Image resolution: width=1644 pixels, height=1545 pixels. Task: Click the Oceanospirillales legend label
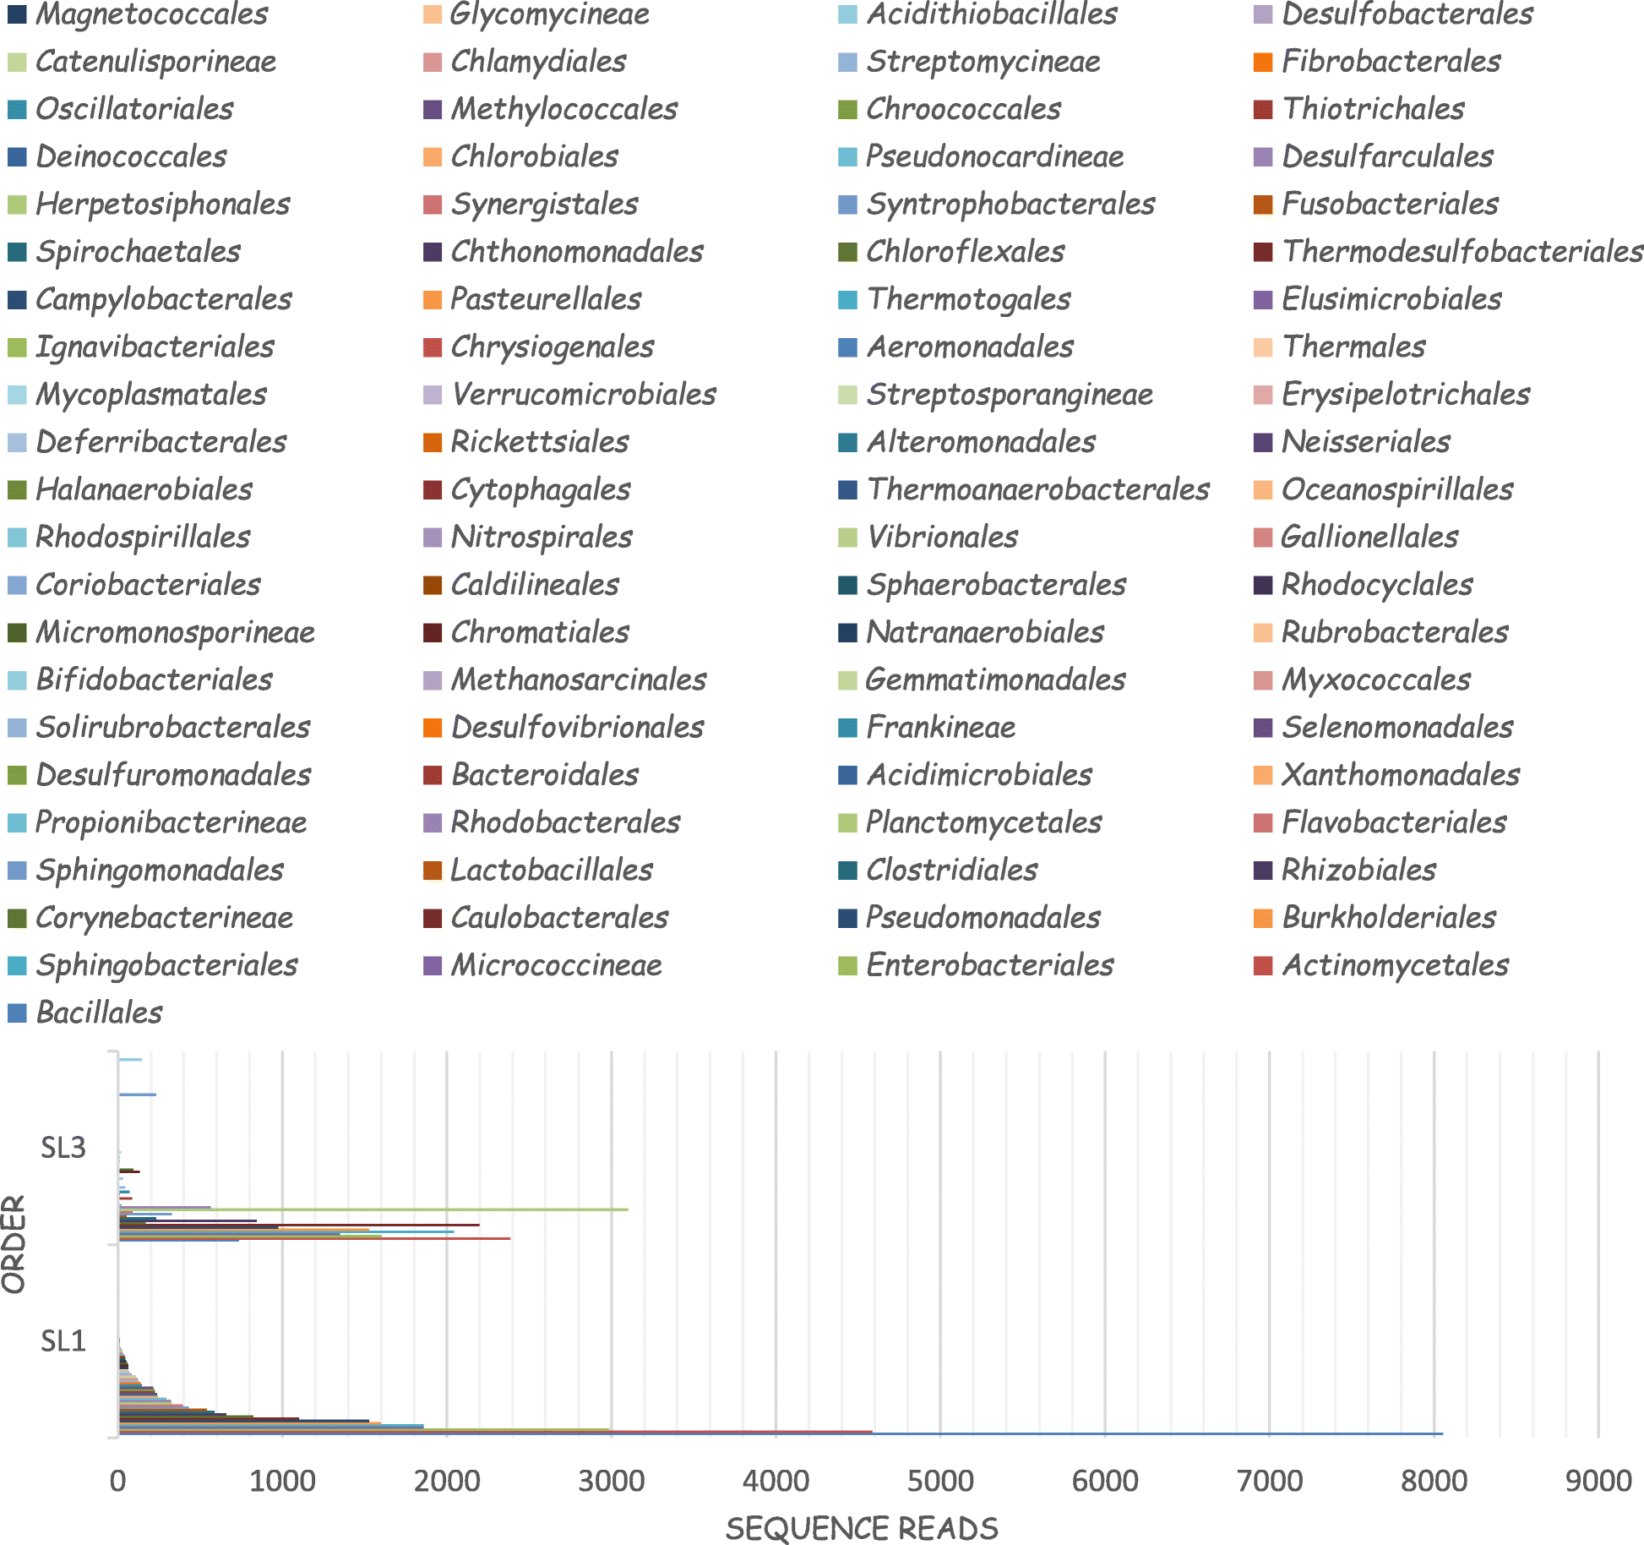point(1397,489)
